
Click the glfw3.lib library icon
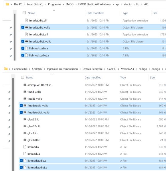tap(25, 133)
